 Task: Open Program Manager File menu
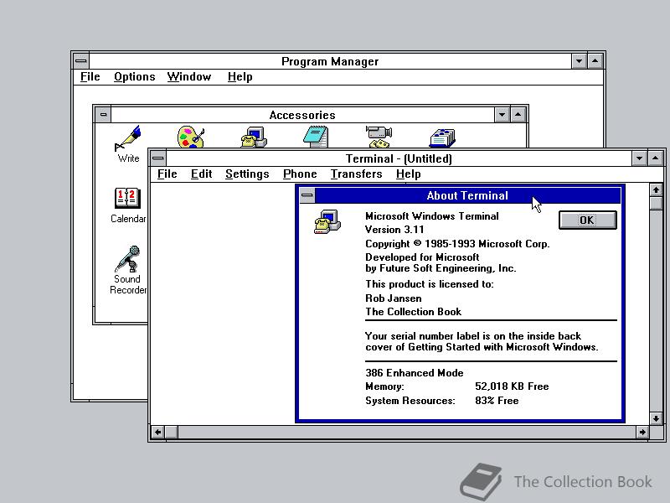(90, 77)
